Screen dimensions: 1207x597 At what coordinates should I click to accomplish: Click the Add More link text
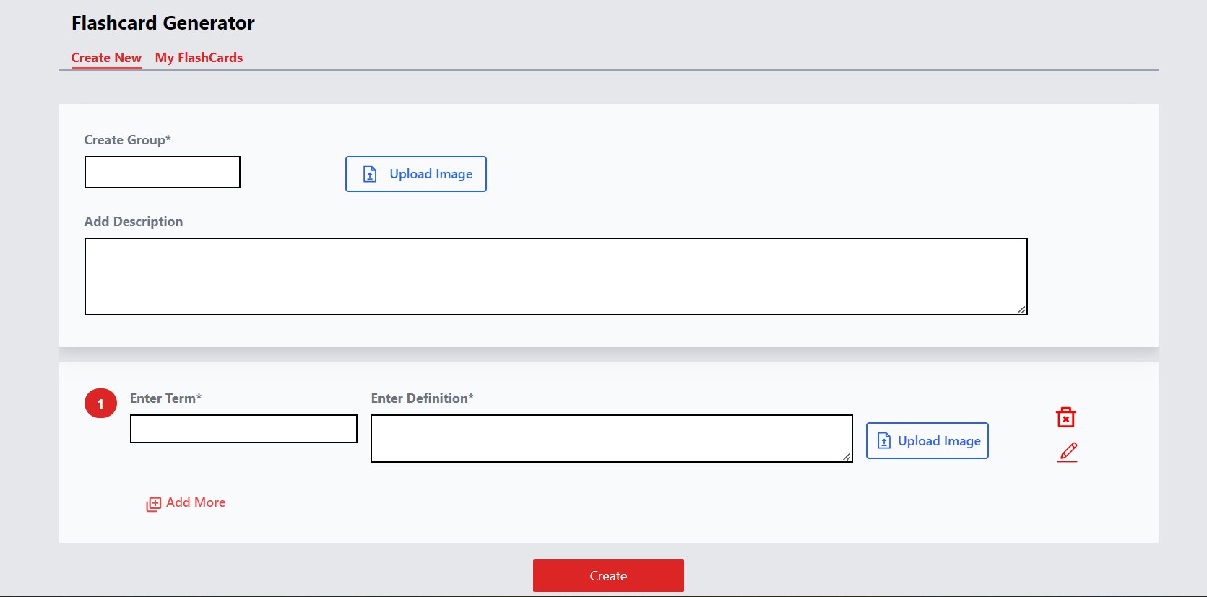tap(196, 502)
